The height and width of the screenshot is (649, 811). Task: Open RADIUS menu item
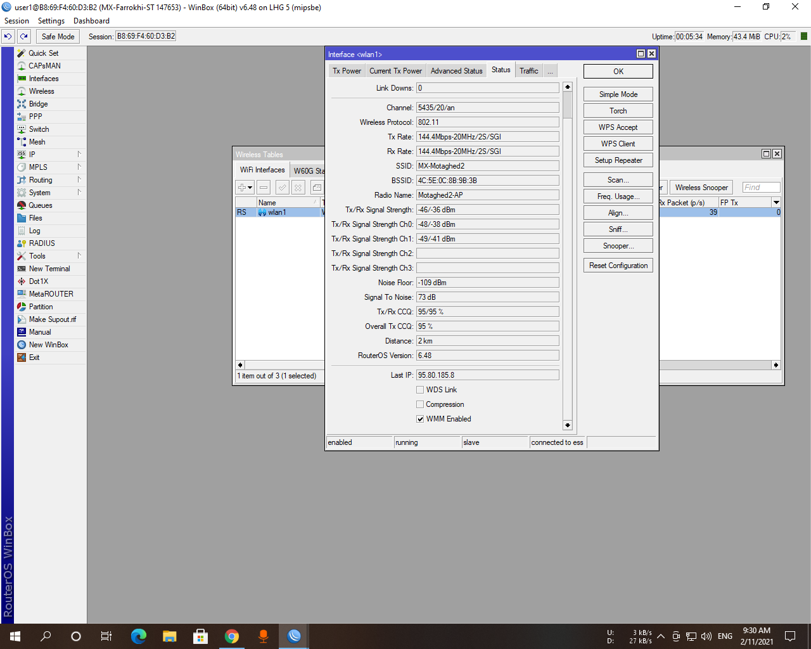pyautogui.click(x=42, y=243)
